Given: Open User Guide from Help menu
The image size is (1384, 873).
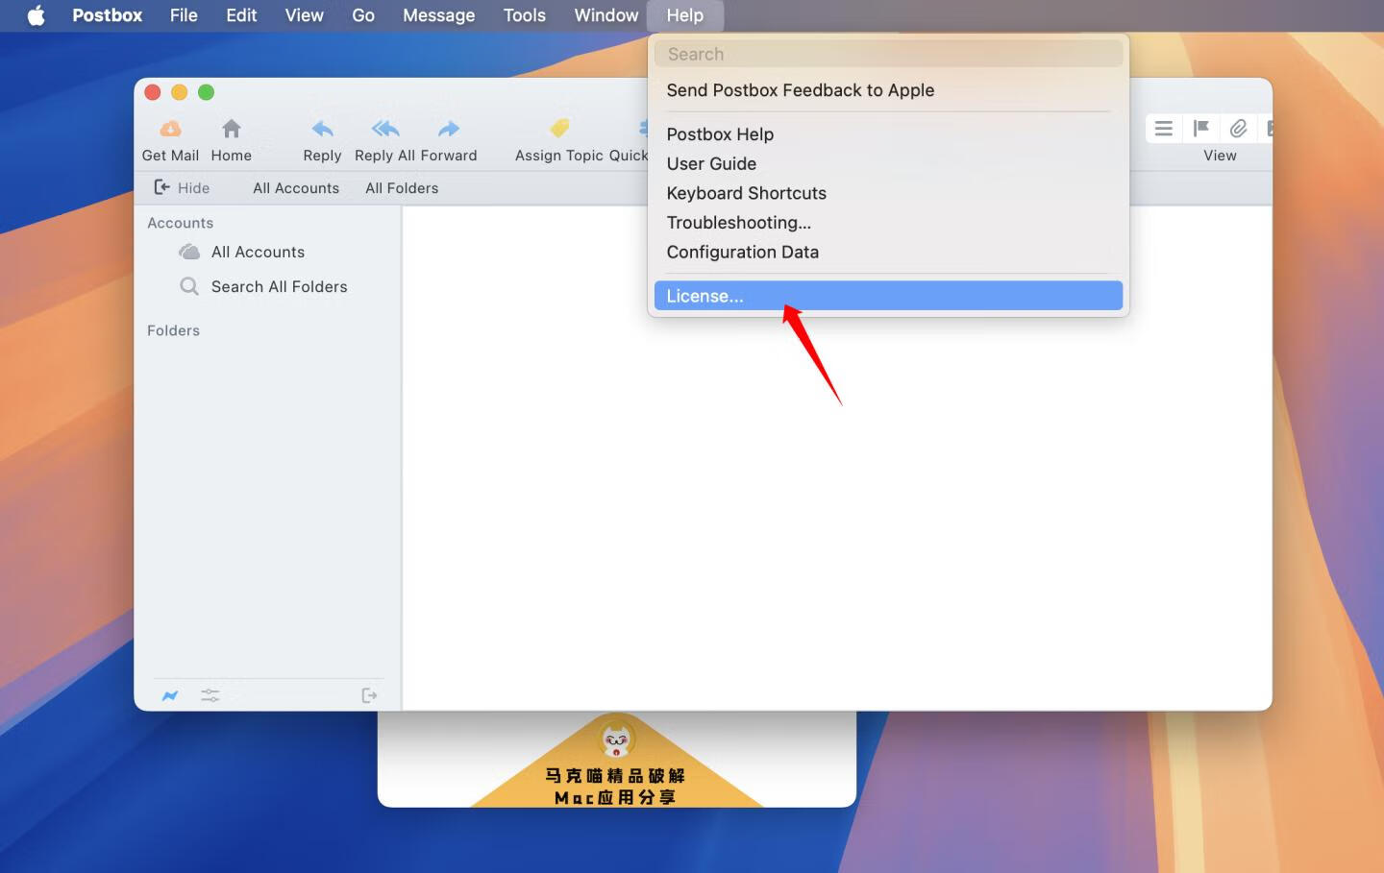Looking at the screenshot, I should (888, 164).
